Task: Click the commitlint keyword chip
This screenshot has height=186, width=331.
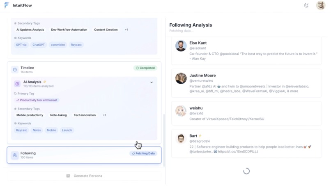Action: tap(57, 45)
